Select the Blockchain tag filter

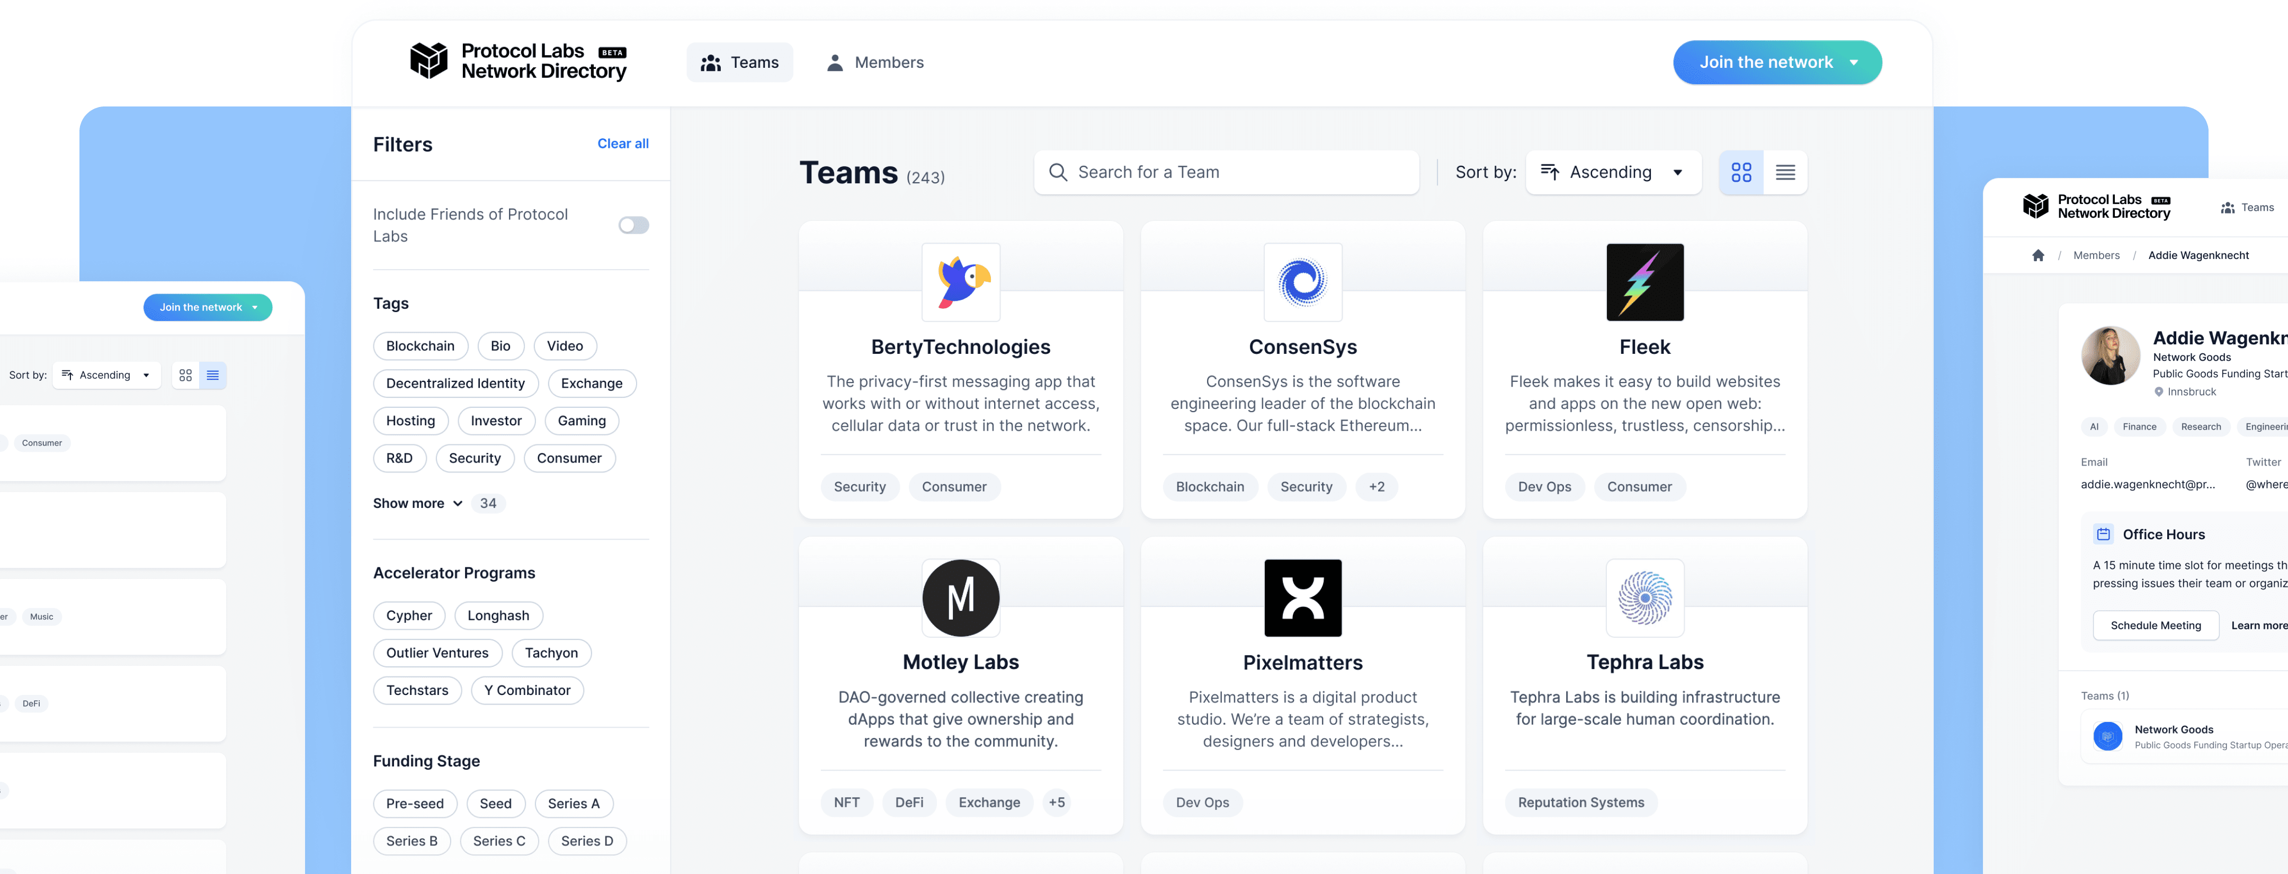pyautogui.click(x=420, y=345)
